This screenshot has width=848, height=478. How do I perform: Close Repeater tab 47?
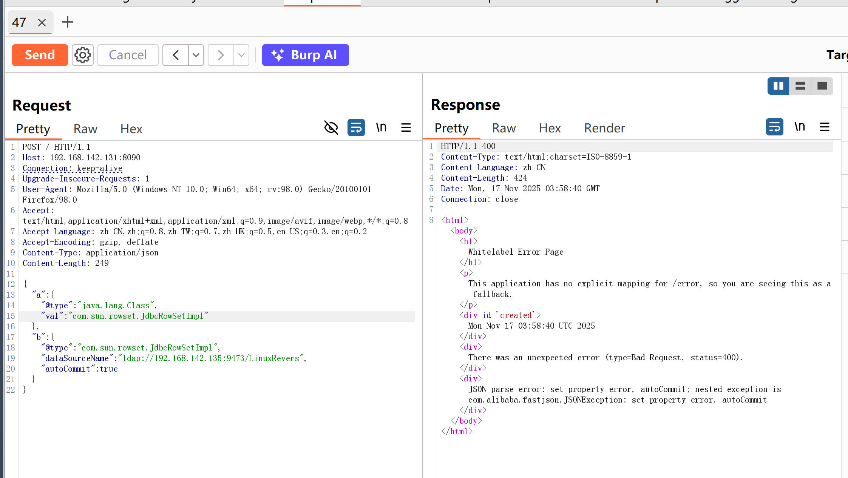(x=42, y=23)
